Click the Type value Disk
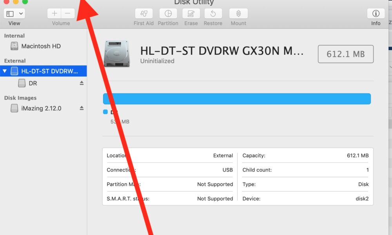This screenshot has height=235, width=392. pos(363,184)
